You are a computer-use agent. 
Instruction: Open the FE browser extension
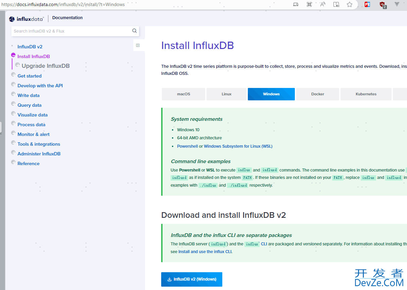pos(367,4)
